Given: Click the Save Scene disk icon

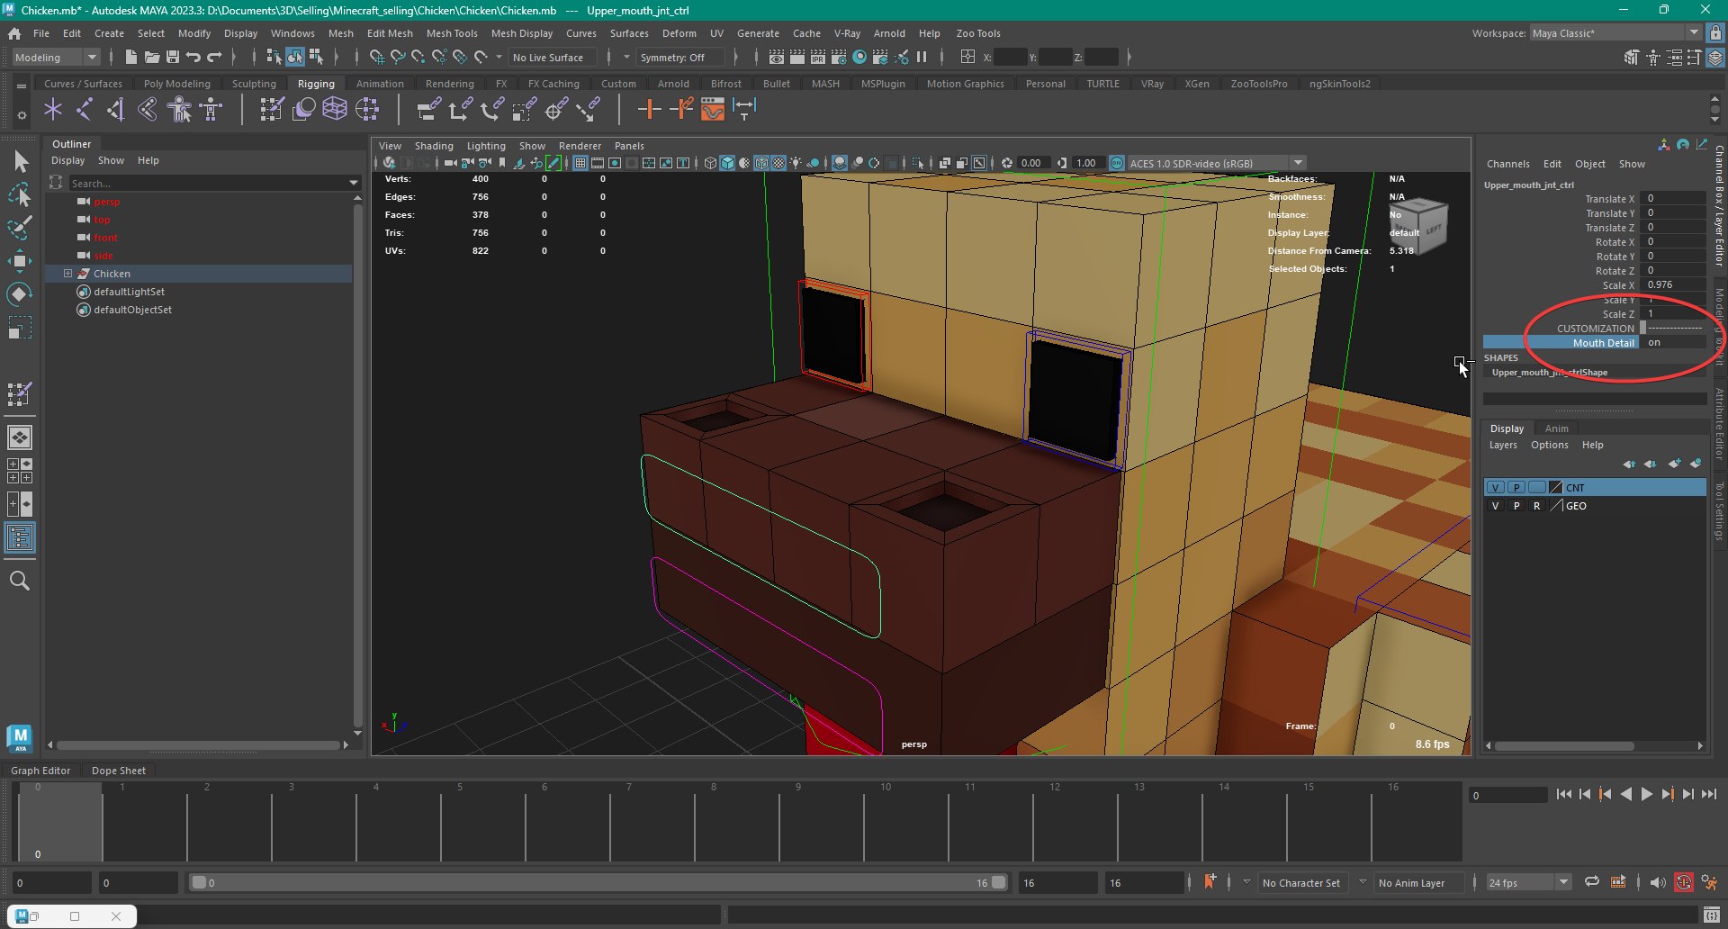Looking at the screenshot, I should (x=173, y=57).
